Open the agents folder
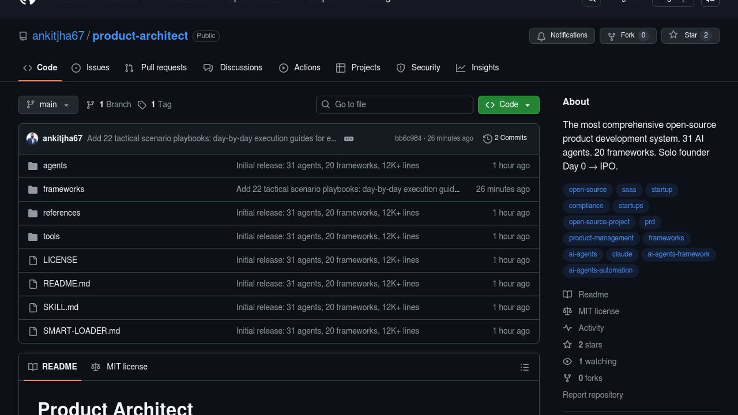The height and width of the screenshot is (415, 738). (55, 166)
